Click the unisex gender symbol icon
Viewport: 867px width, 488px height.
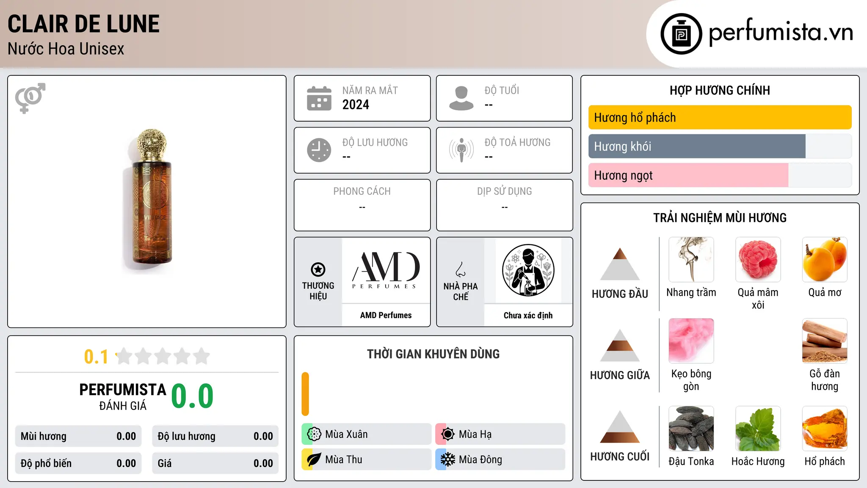[x=30, y=98]
